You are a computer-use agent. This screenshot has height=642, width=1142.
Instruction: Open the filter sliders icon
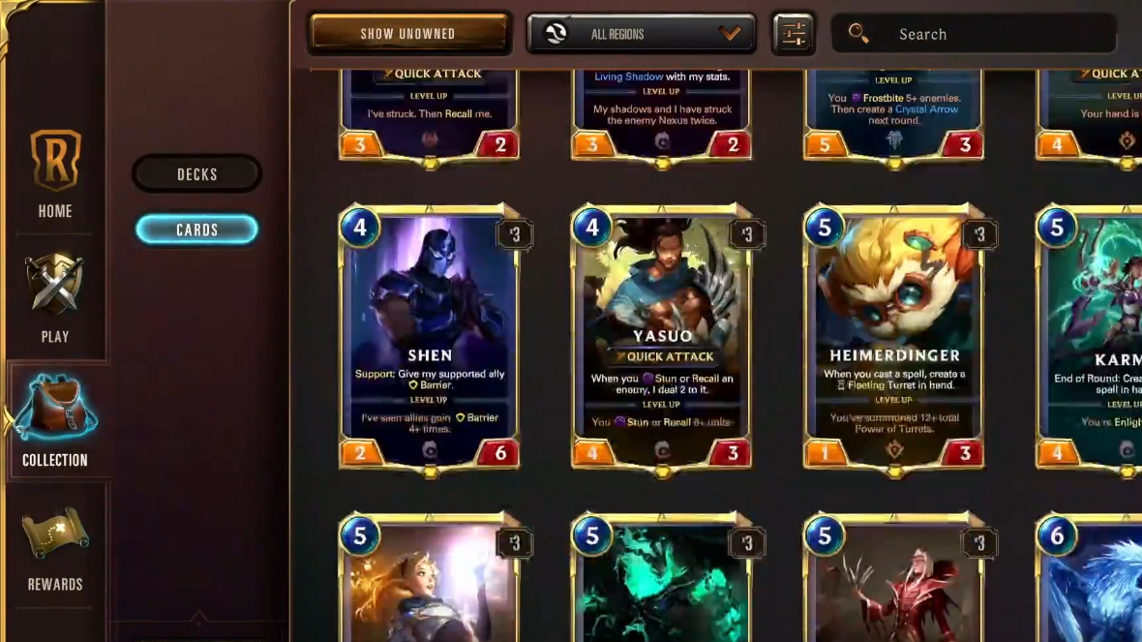[x=794, y=34]
